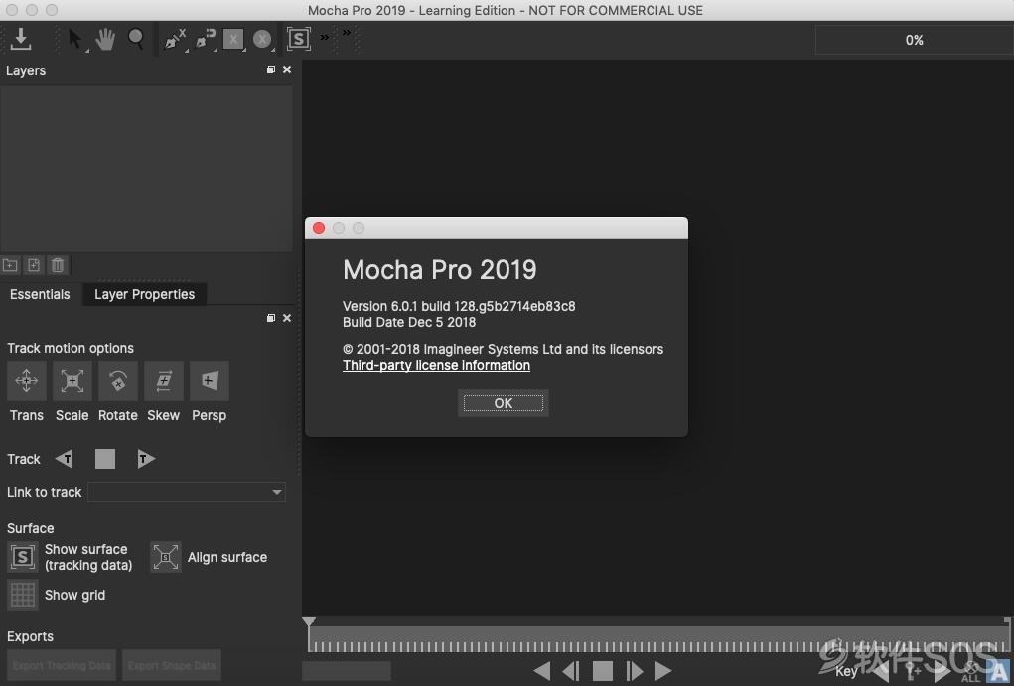
Task: Toggle Perspective track motion option
Action: point(209,381)
